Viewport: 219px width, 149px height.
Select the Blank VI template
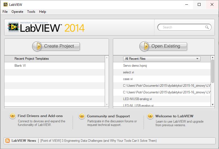[55, 66]
